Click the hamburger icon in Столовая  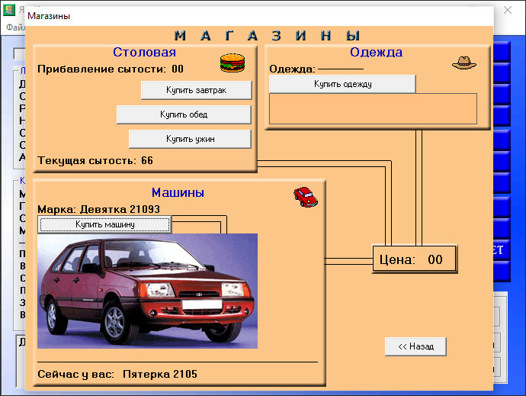(x=232, y=62)
